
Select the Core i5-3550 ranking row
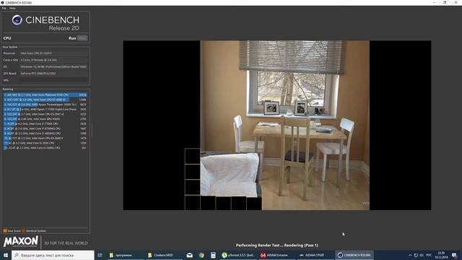point(45,143)
